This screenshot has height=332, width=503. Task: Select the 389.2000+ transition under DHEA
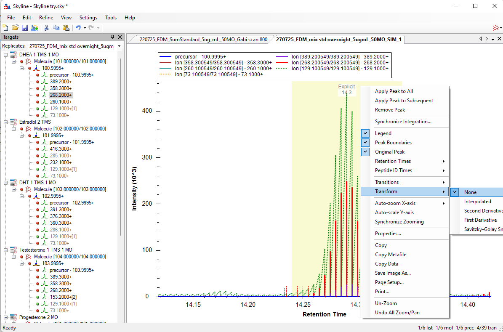60,82
